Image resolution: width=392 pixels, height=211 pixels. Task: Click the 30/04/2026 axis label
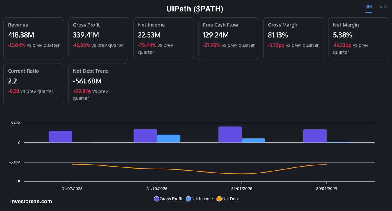click(327, 189)
